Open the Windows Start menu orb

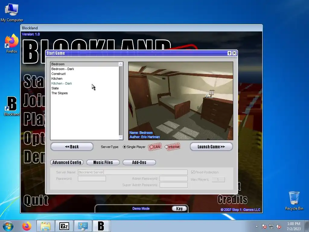tap(8, 226)
